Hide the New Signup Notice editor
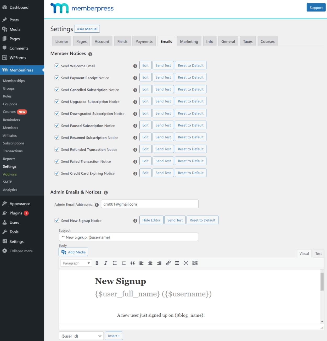 click(x=151, y=220)
